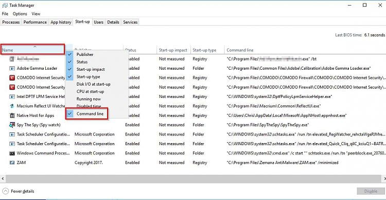Click the Adobe Gamma Loader row icon
The image size is (386, 200).
(x=12, y=69)
